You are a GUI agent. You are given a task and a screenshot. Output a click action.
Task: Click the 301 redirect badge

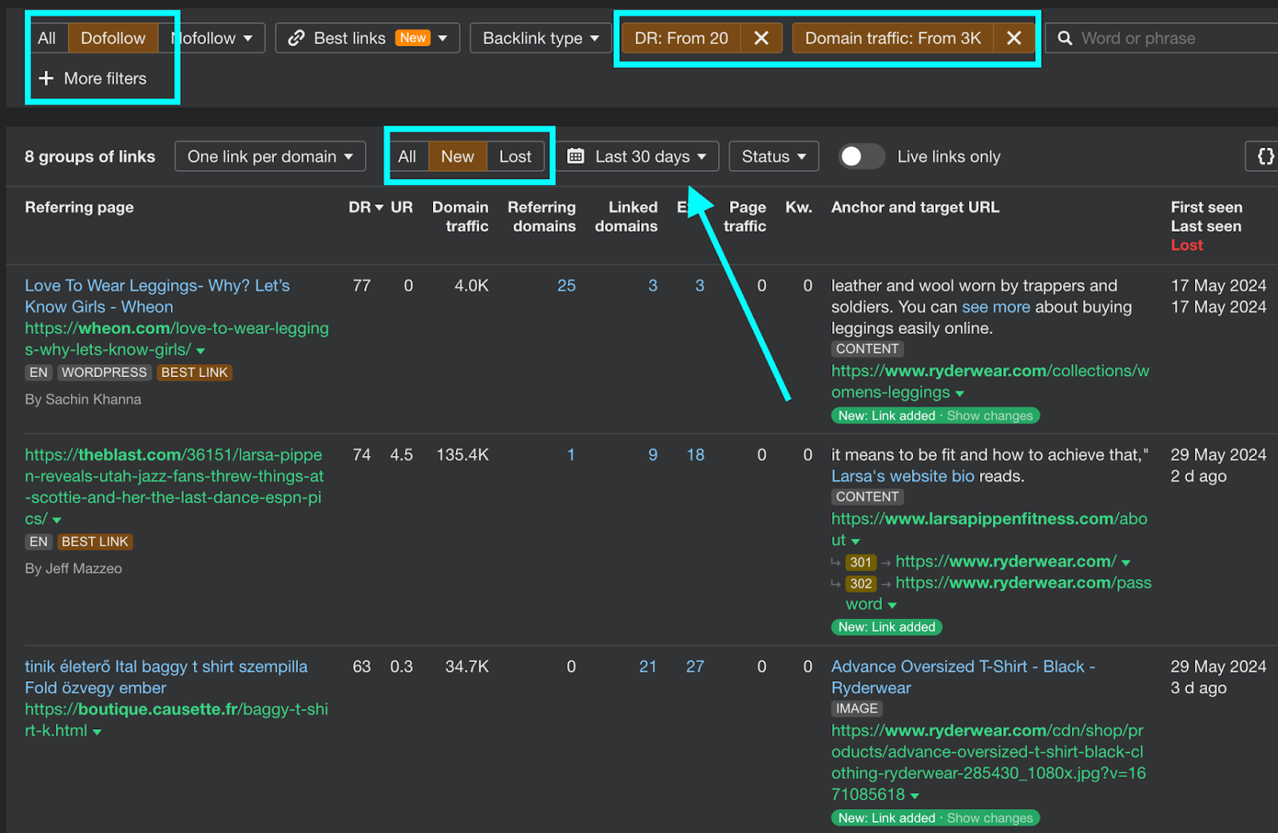(861, 562)
